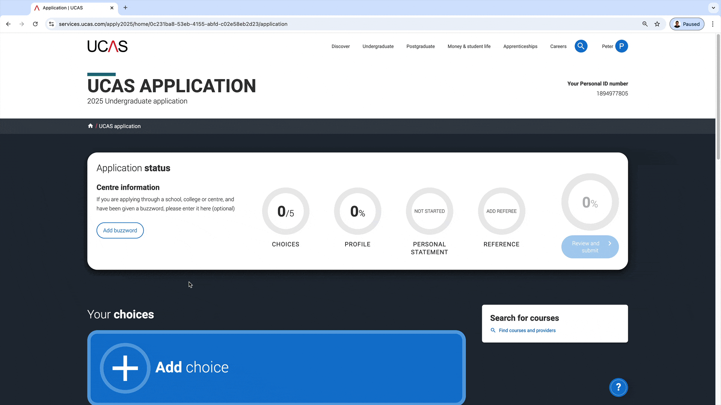Click the plus icon in Add choice
The height and width of the screenshot is (405, 721).
125,368
